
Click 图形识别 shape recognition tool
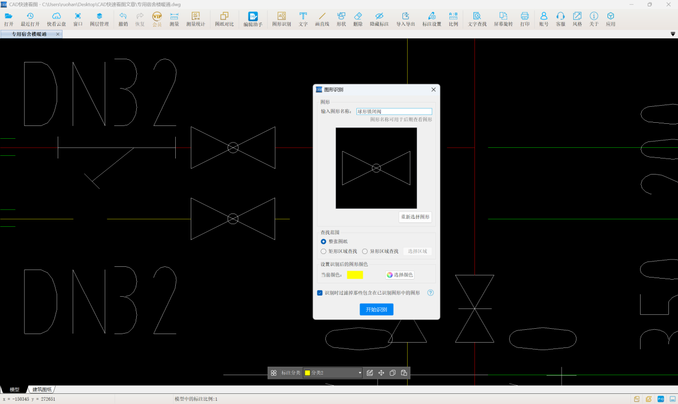[x=282, y=19]
